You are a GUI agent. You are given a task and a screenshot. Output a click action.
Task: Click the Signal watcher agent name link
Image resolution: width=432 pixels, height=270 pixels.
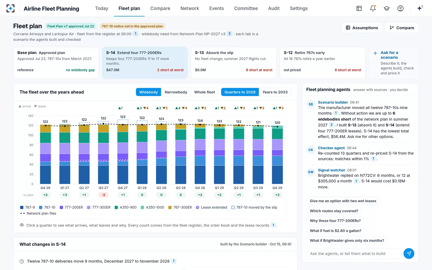(x=331, y=170)
